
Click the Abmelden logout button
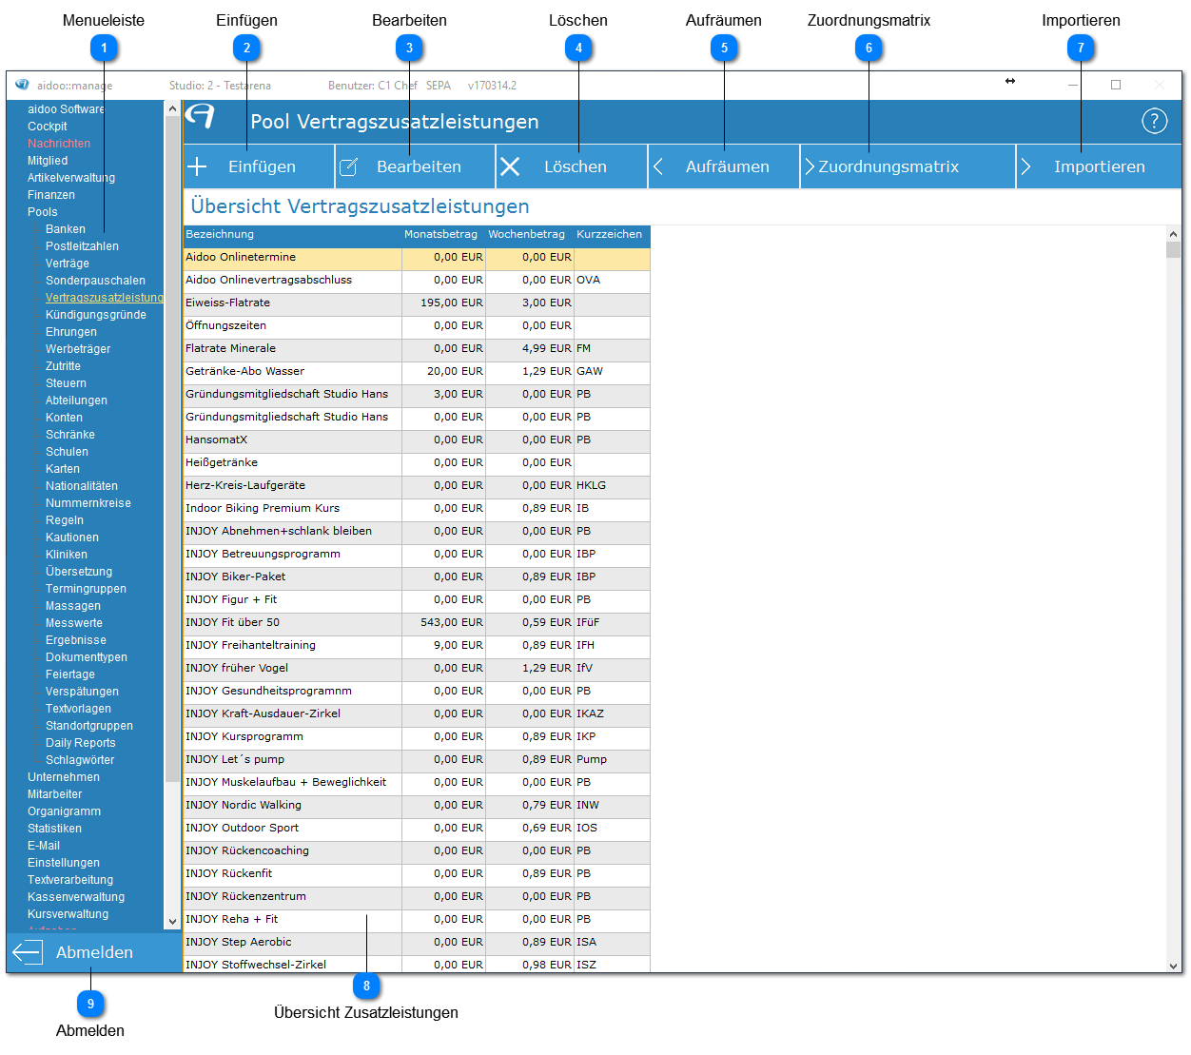pos(93,952)
